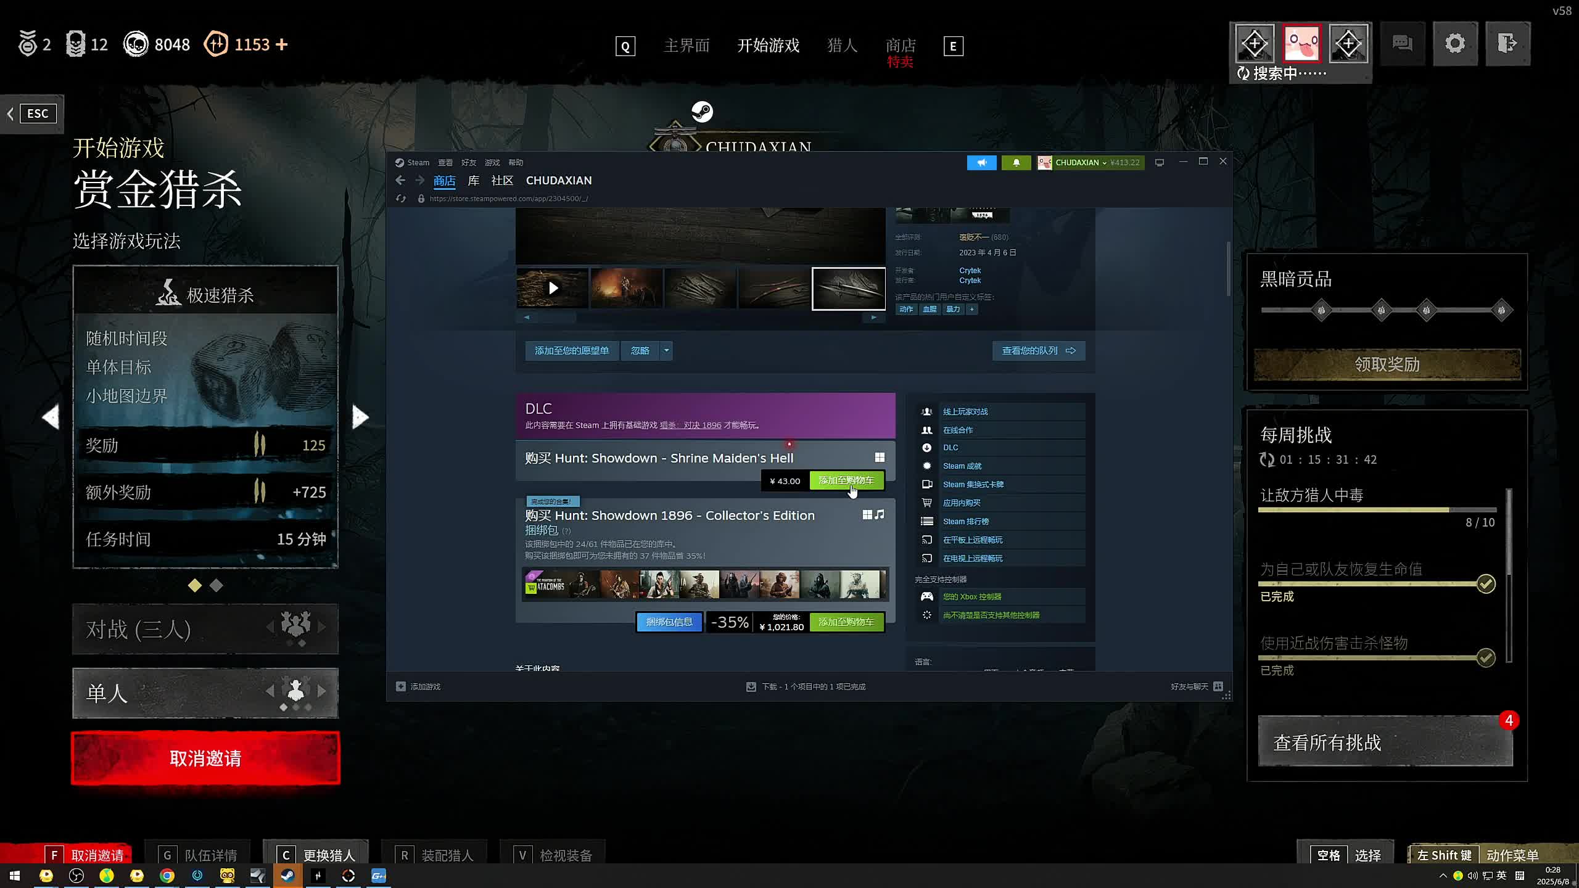1579x888 pixels.
Task: Open 好友 menu in Steam window
Action: [469, 163]
